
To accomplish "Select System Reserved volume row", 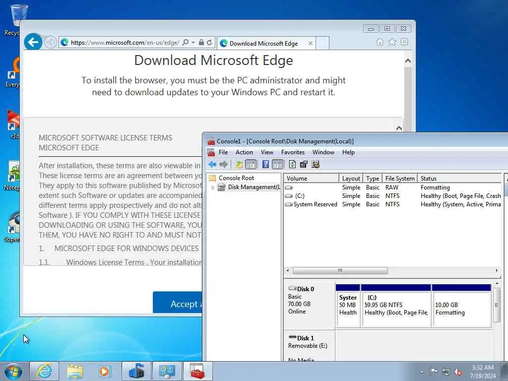I will pos(393,204).
